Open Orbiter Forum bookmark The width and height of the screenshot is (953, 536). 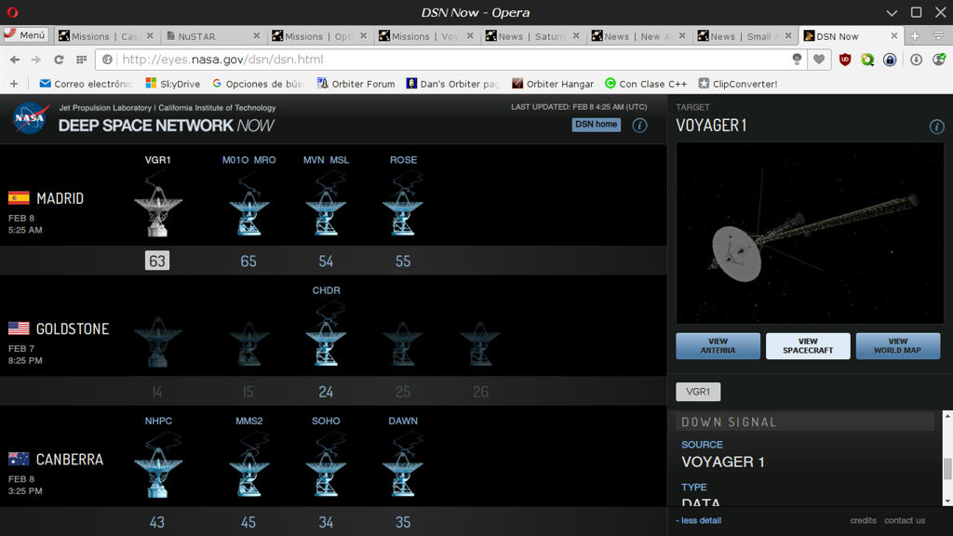tap(356, 84)
